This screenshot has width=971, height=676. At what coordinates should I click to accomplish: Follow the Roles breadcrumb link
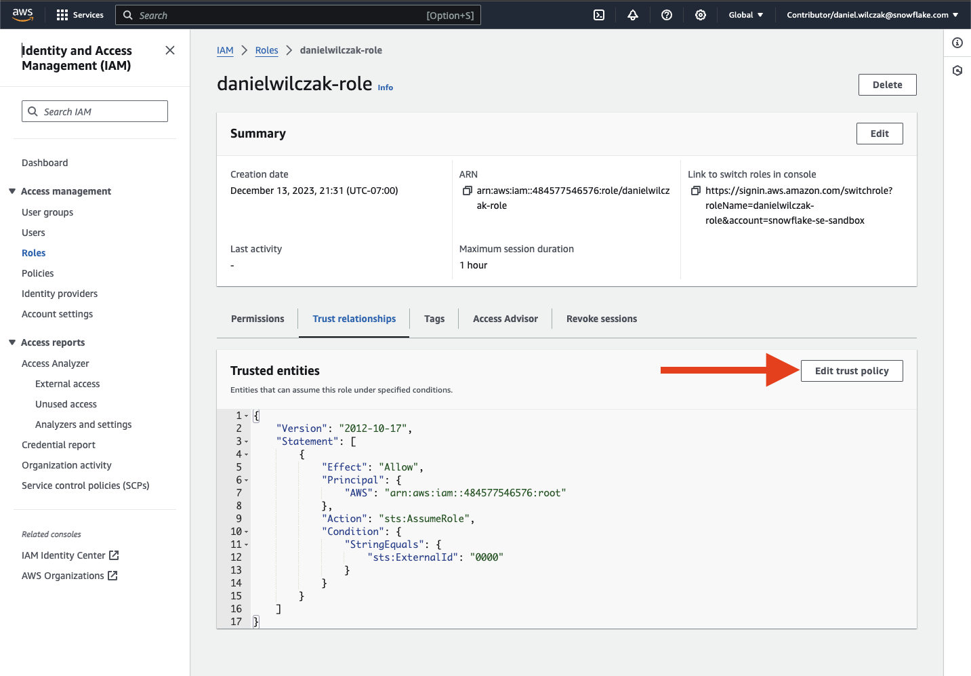[266, 50]
